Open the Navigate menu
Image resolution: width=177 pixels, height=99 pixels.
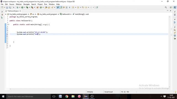coord(27,4)
